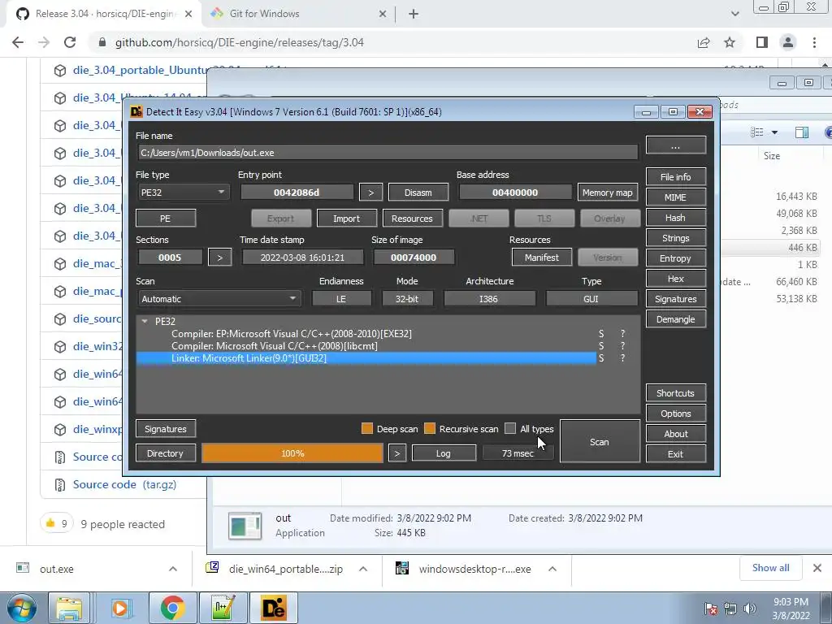Switch to Chrome in the taskbar
This screenshot has width=832, height=624.
[x=172, y=608]
